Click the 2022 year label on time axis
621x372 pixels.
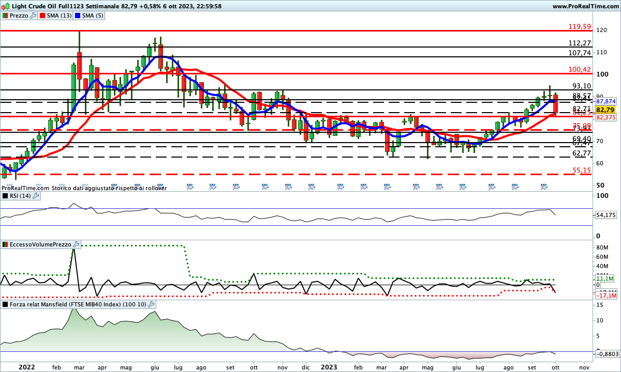pyautogui.click(x=26, y=367)
